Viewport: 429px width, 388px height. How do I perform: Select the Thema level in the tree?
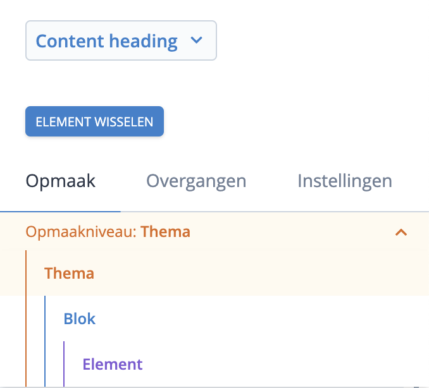pyautogui.click(x=69, y=274)
